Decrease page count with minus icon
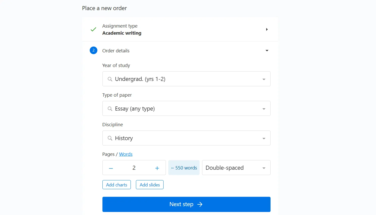Screen dimensions: 376x215 coord(111,168)
